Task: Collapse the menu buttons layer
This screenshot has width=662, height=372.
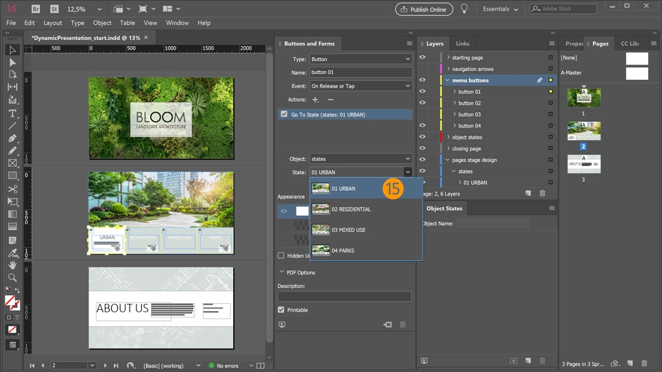Action: (448, 80)
